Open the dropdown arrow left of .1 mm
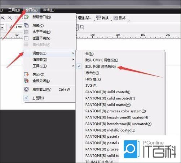The height and width of the screenshot is (163, 181). coord(2,27)
